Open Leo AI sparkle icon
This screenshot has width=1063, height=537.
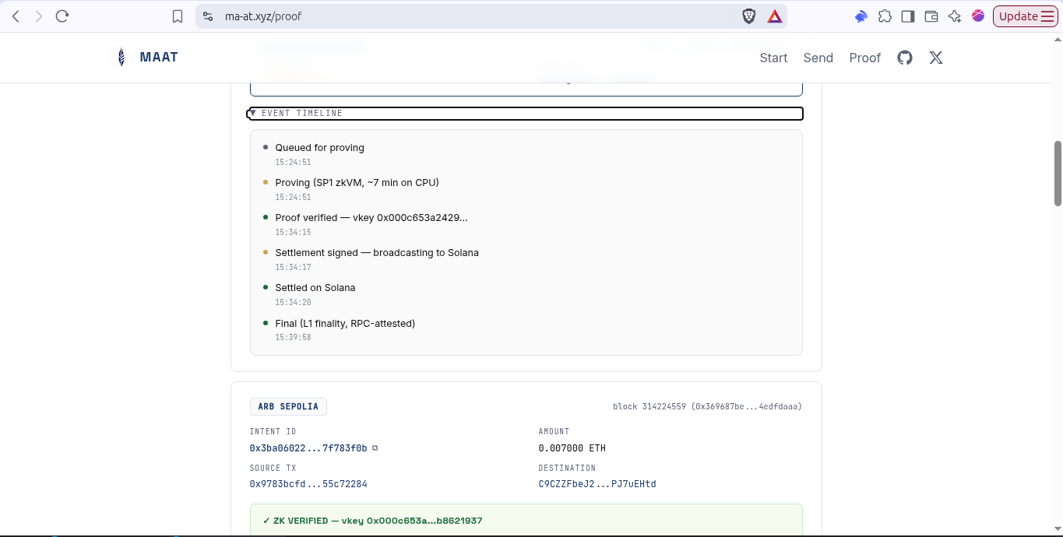(955, 16)
